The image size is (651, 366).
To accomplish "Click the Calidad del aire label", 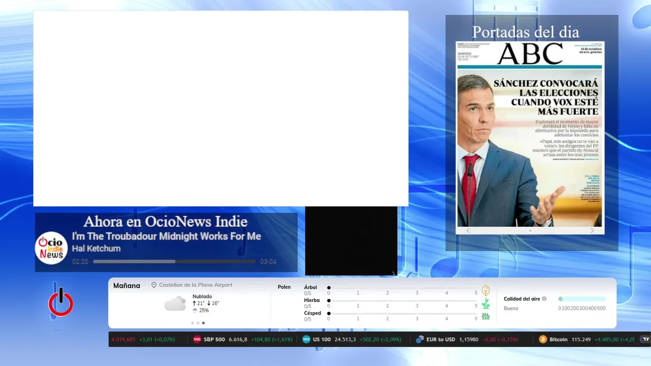I will (522, 299).
